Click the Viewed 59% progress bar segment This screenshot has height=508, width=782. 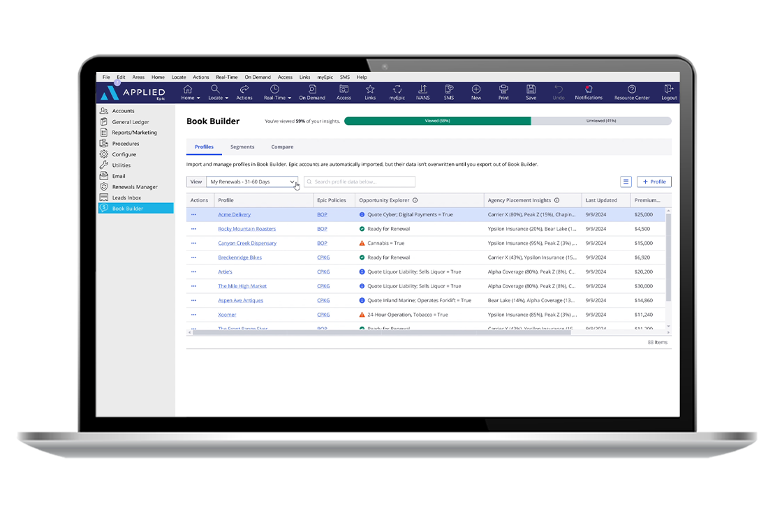tap(437, 121)
